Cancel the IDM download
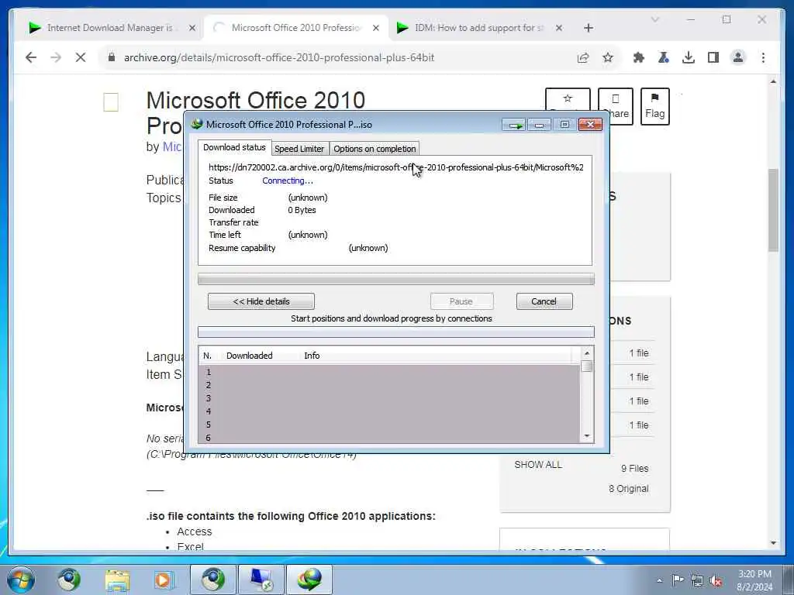Image resolution: width=794 pixels, height=595 pixels. [544, 301]
